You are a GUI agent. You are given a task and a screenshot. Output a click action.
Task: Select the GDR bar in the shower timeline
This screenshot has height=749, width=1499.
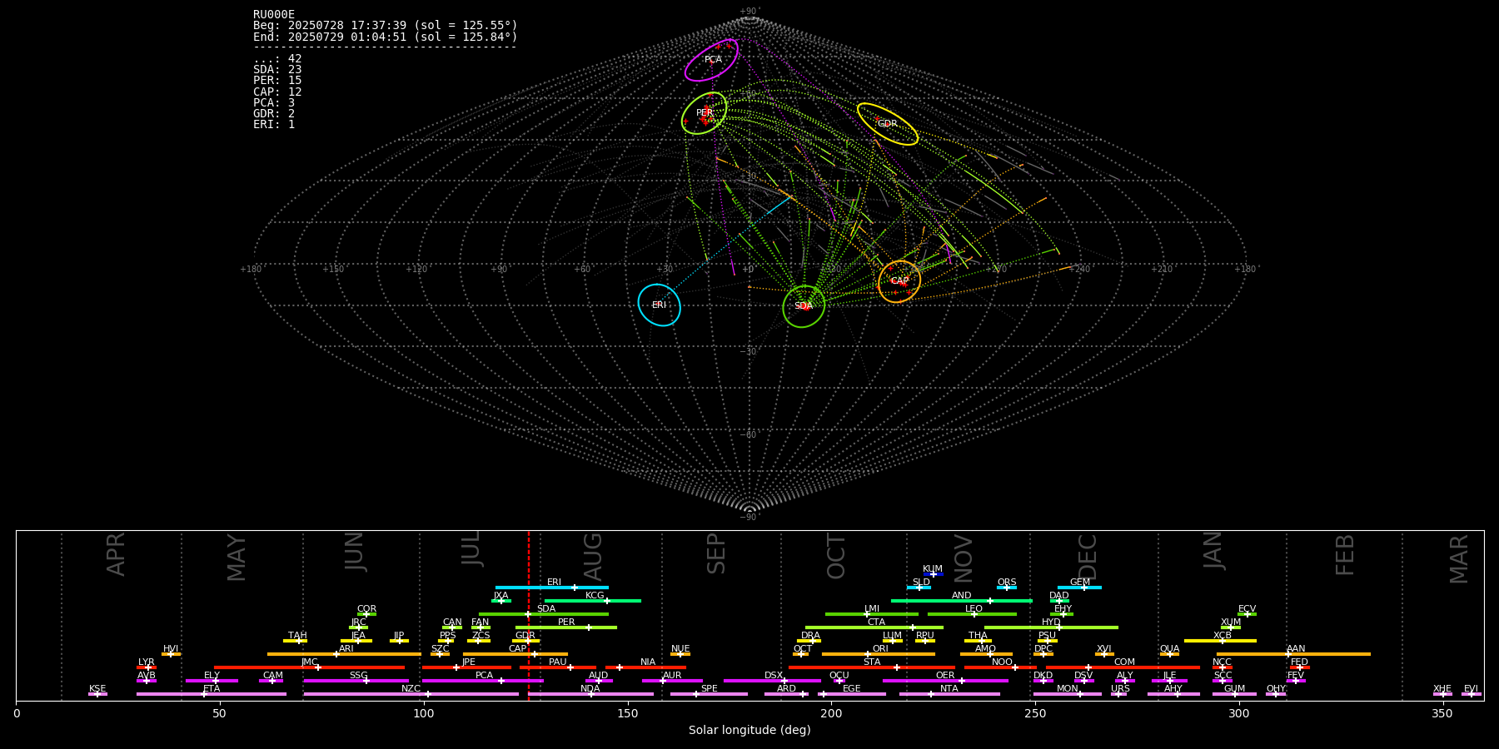tap(525, 641)
